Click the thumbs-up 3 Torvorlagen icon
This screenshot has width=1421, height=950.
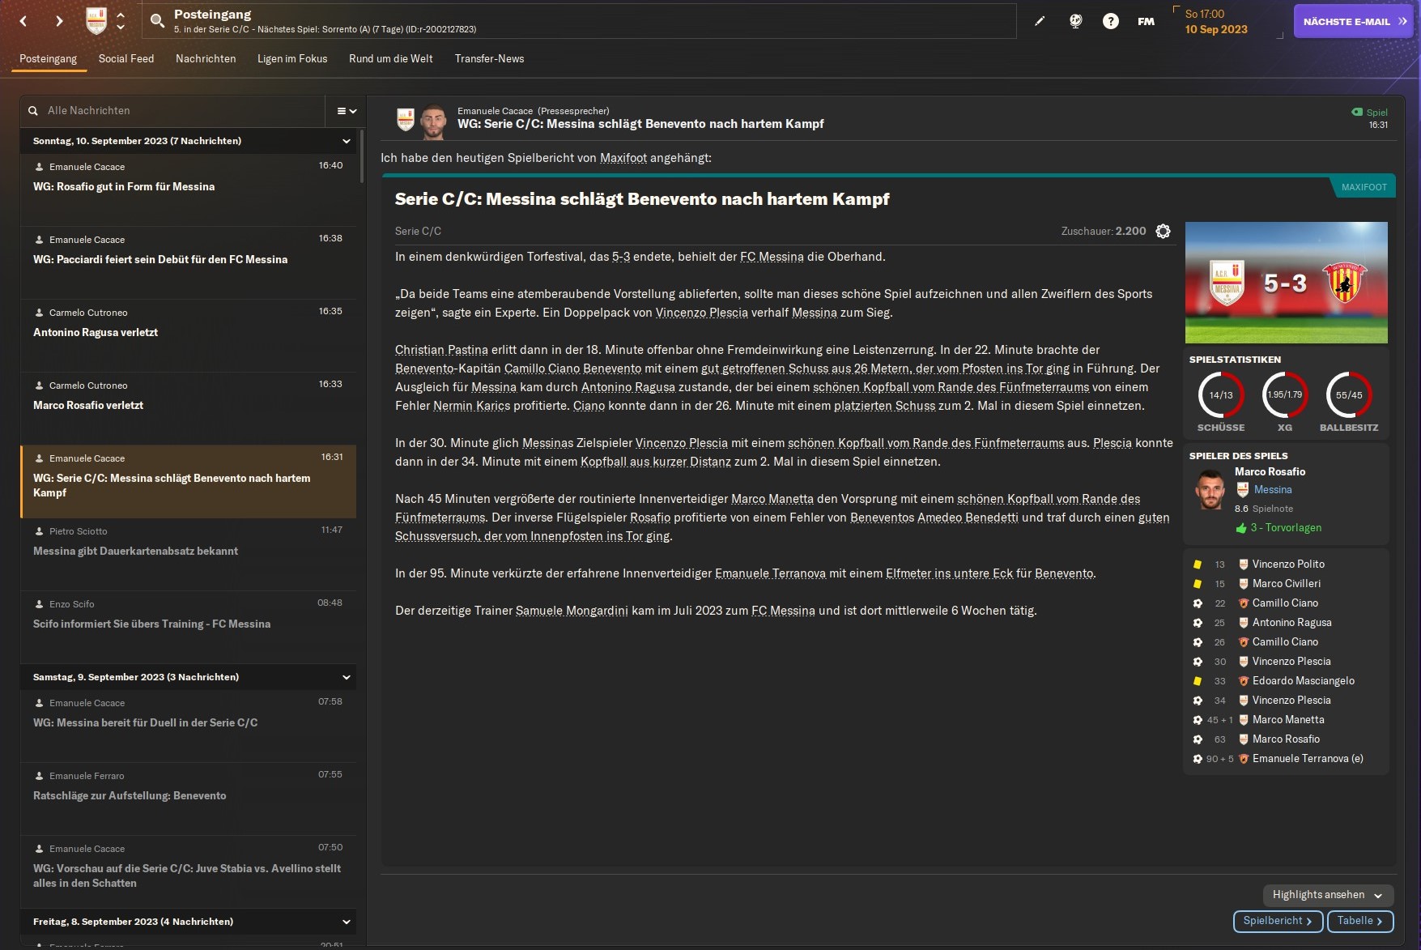[x=1241, y=528]
